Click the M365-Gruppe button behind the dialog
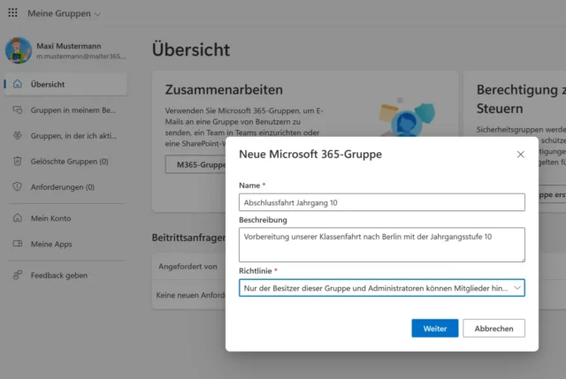This screenshot has width=566, height=379. click(196, 164)
